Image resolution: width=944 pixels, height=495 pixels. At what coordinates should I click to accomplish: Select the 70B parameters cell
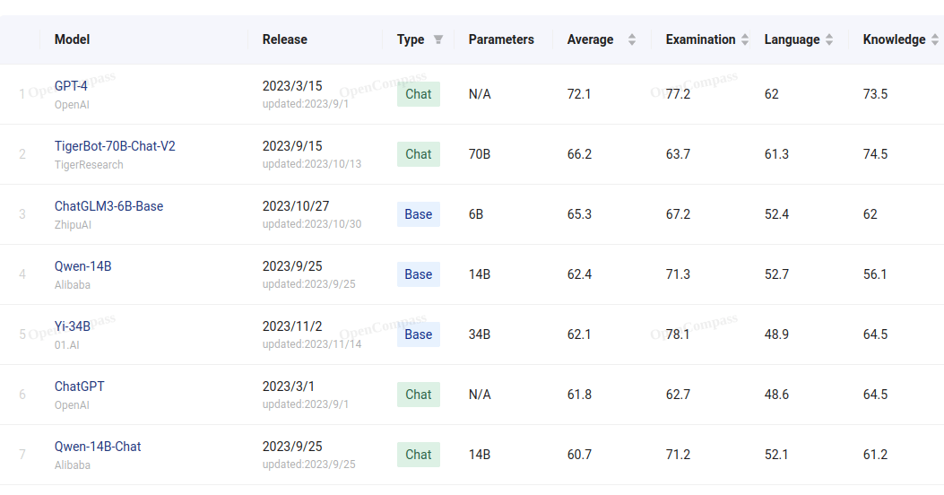tap(480, 154)
